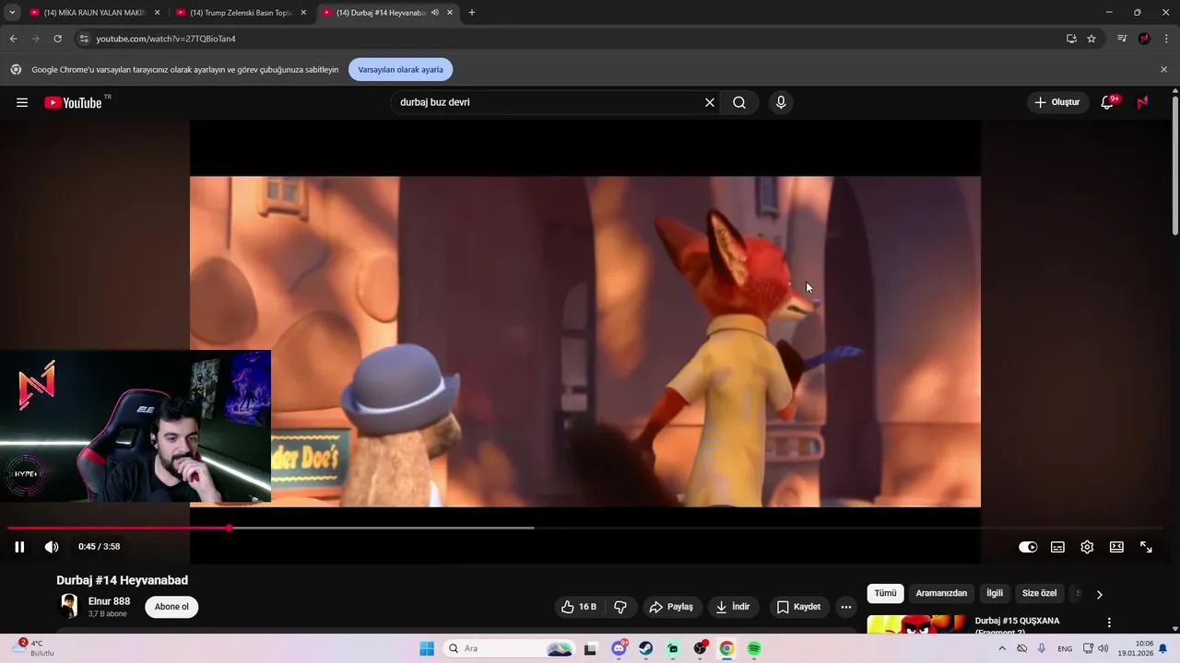Open the Windows Start menu
The height and width of the screenshot is (663, 1180).
pos(427,649)
